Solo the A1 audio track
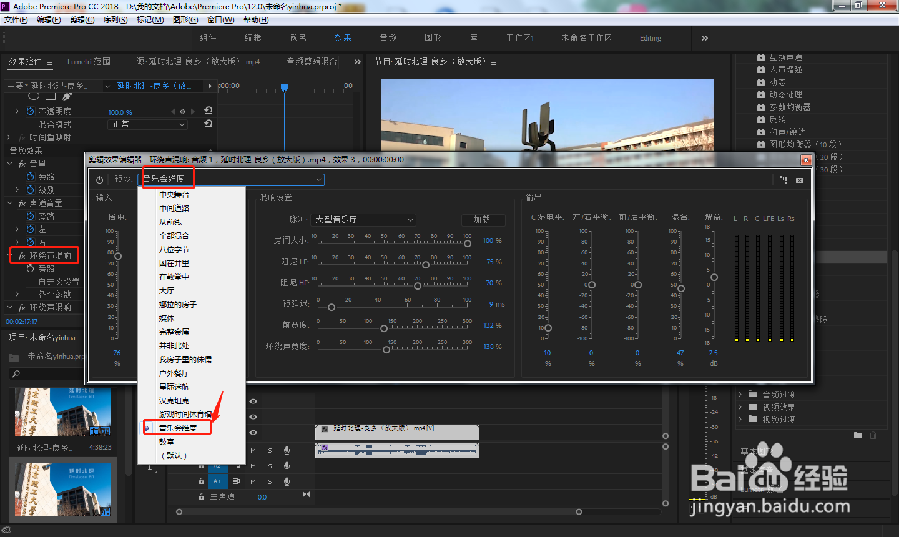The height and width of the screenshot is (537, 899). click(x=270, y=450)
